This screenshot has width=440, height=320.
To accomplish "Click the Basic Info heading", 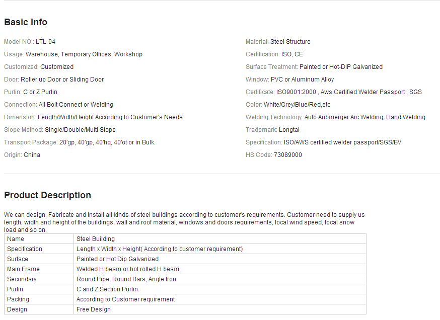I will (26, 22).
